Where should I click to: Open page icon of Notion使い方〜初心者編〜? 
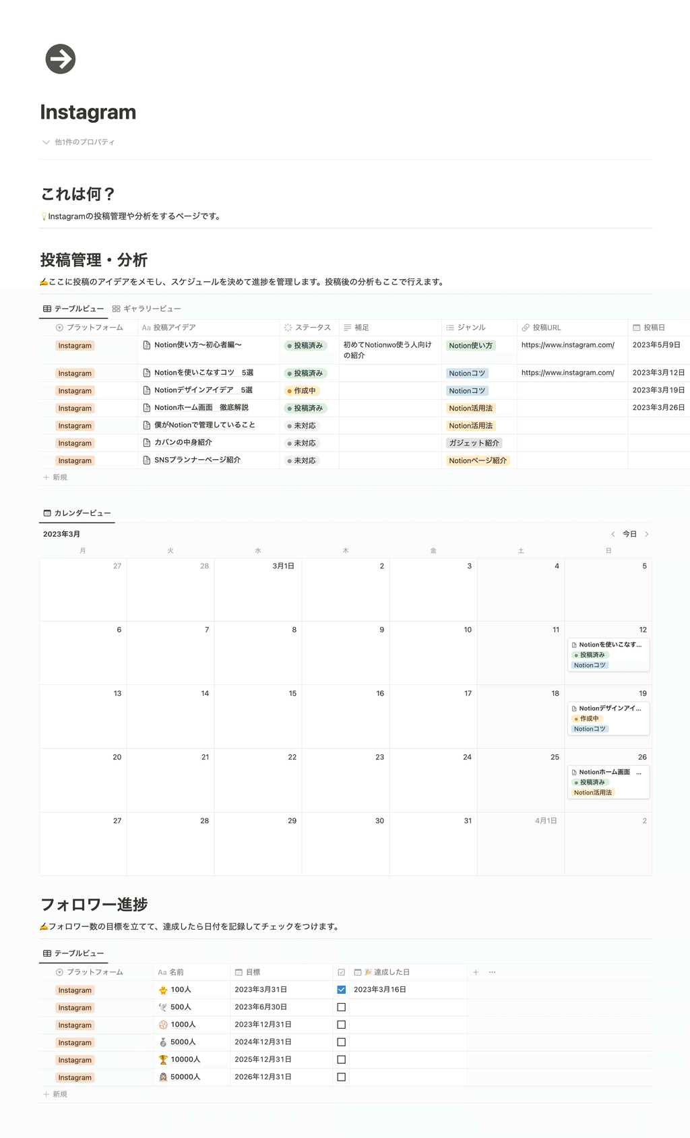(147, 345)
